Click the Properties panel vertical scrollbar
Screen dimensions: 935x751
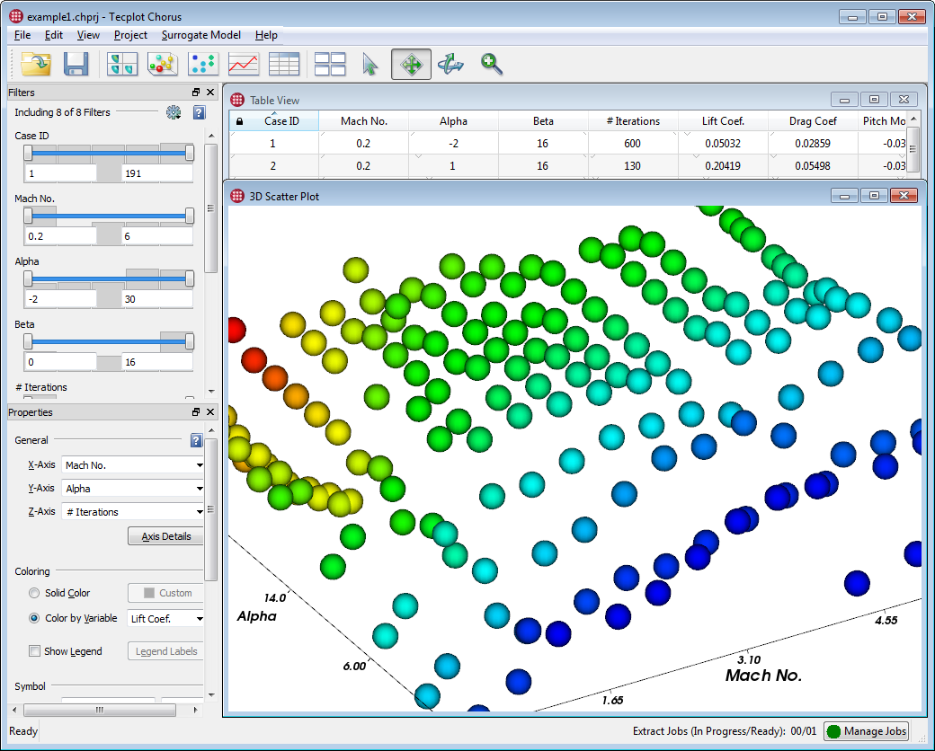coord(210,509)
